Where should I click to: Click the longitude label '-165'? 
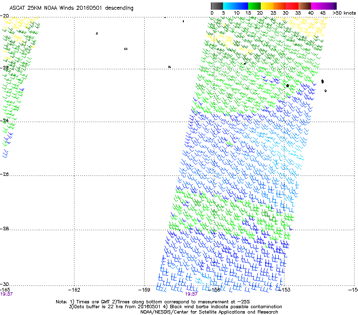click(x=5, y=290)
